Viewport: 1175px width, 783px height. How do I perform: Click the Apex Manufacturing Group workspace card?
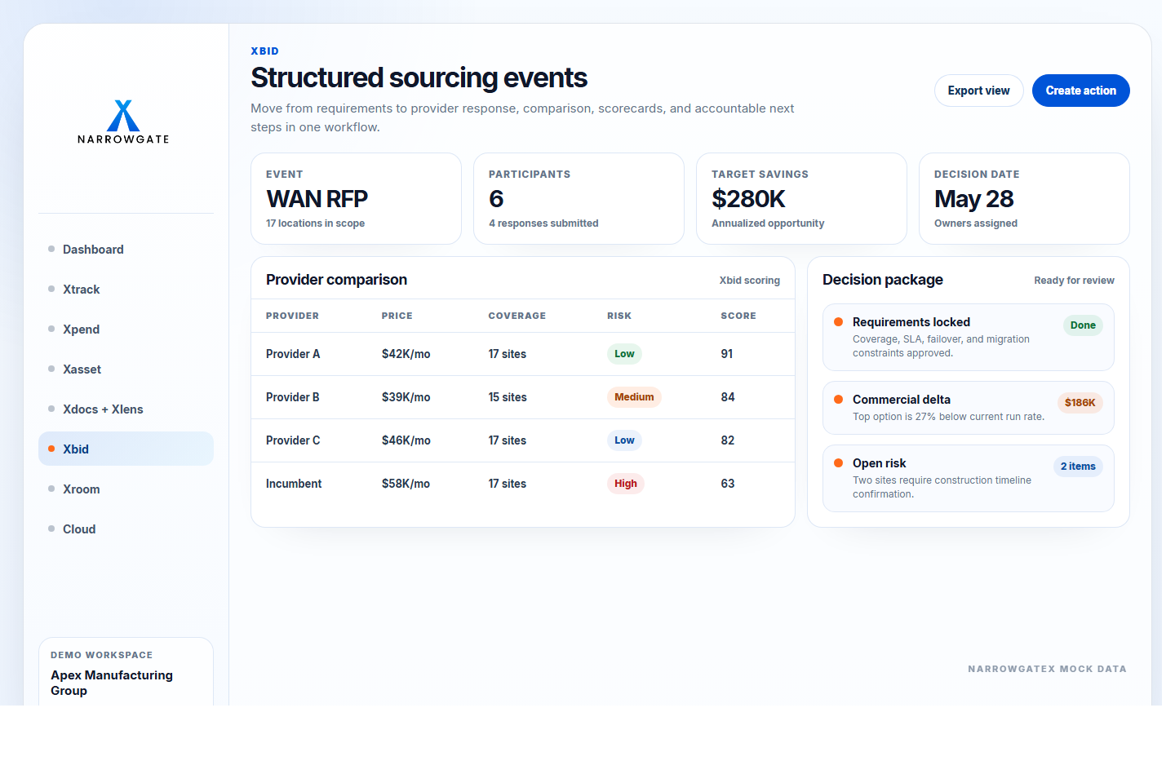point(126,671)
